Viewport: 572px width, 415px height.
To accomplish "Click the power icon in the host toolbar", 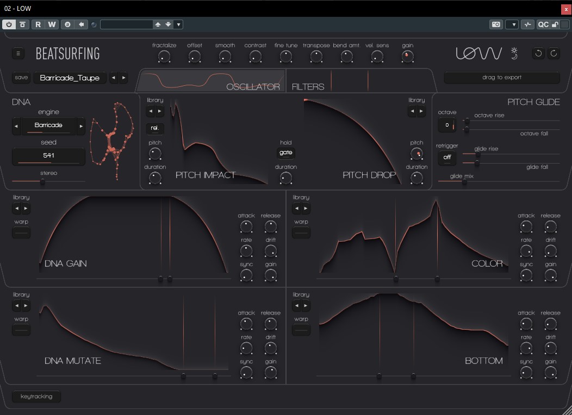I will [9, 24].
